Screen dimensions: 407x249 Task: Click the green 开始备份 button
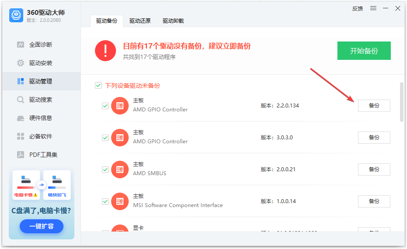coord(364,51)
